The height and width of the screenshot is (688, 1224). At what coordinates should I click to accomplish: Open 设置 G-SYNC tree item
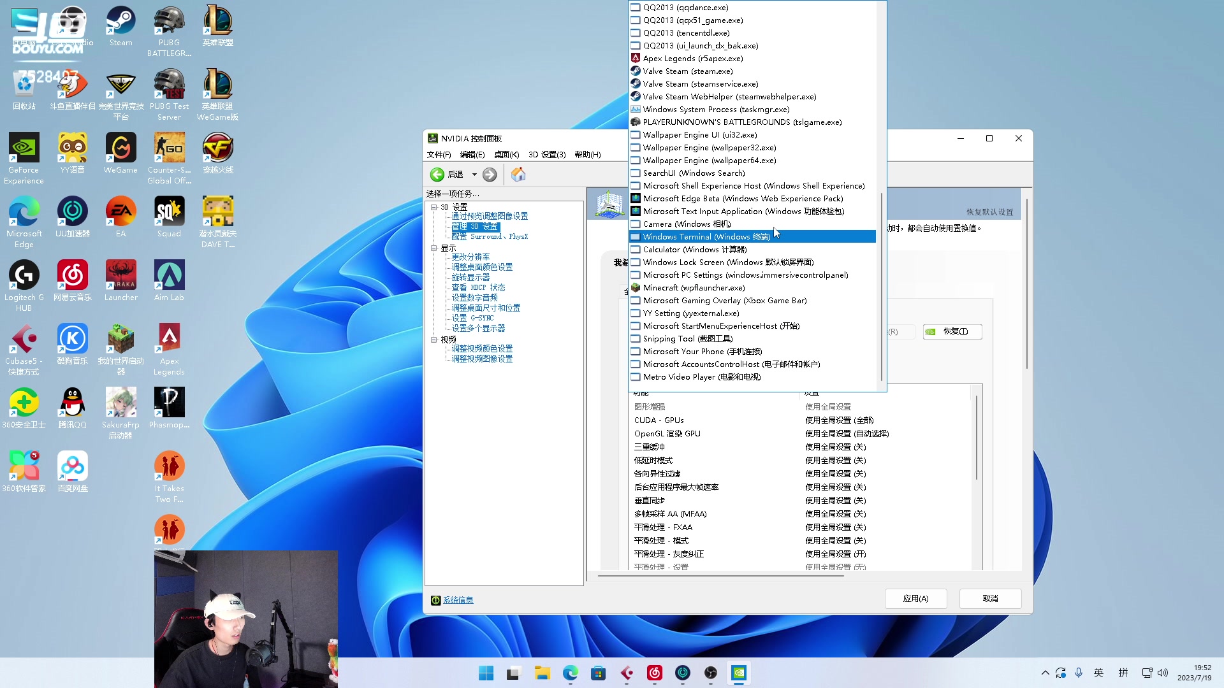(x=472, y=318)
